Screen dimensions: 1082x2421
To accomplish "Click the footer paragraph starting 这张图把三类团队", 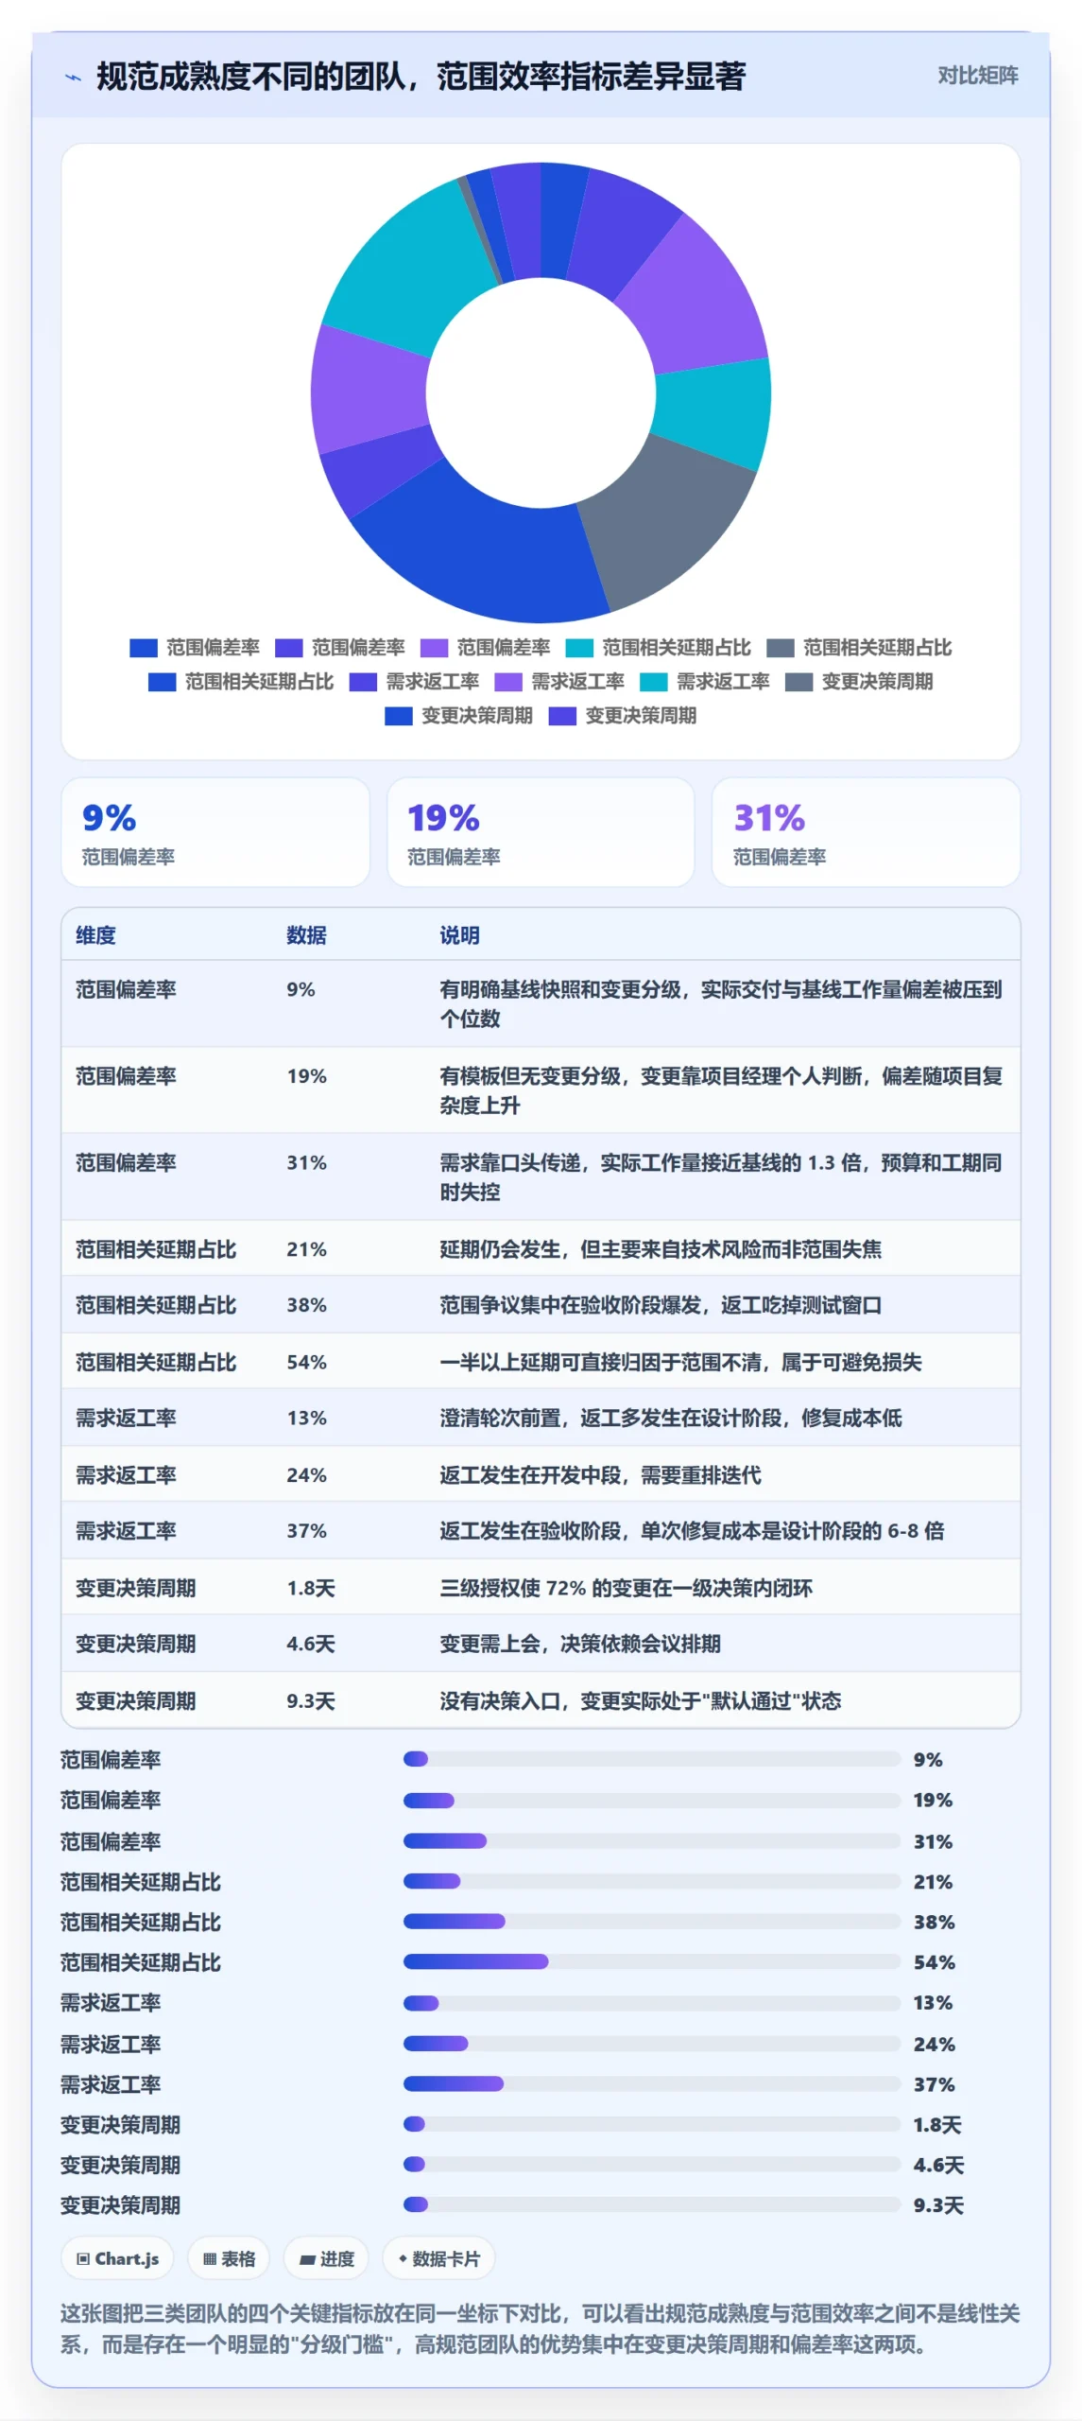I will 541,2329.
